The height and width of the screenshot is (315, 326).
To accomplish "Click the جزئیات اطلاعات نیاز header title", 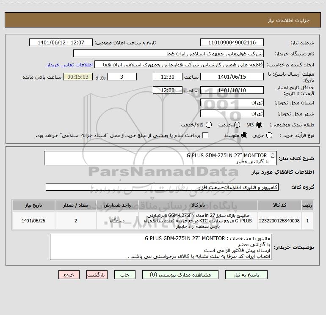I will click(289, 20).
